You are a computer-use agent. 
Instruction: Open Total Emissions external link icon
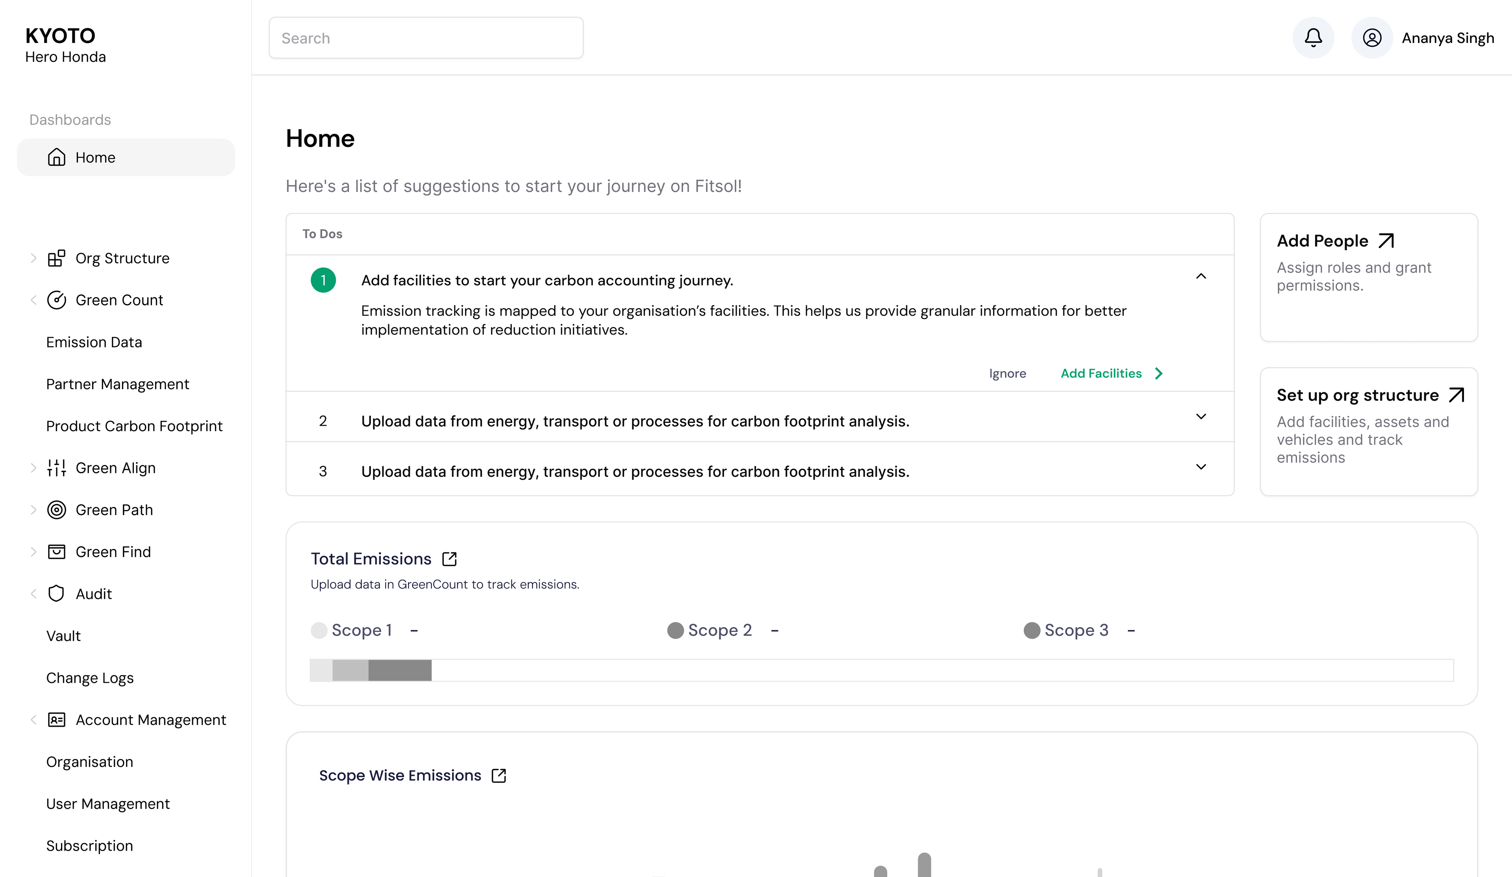(x=449, y=559)
